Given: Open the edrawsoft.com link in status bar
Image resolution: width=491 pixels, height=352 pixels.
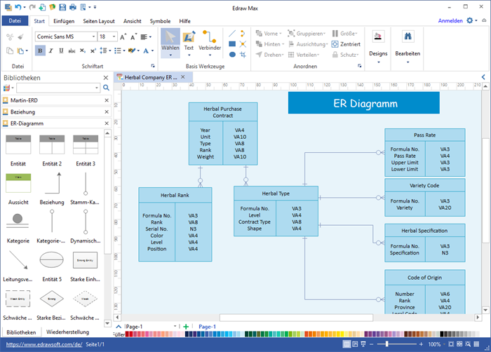Looking at the screenshot, I should pos(41,344).
